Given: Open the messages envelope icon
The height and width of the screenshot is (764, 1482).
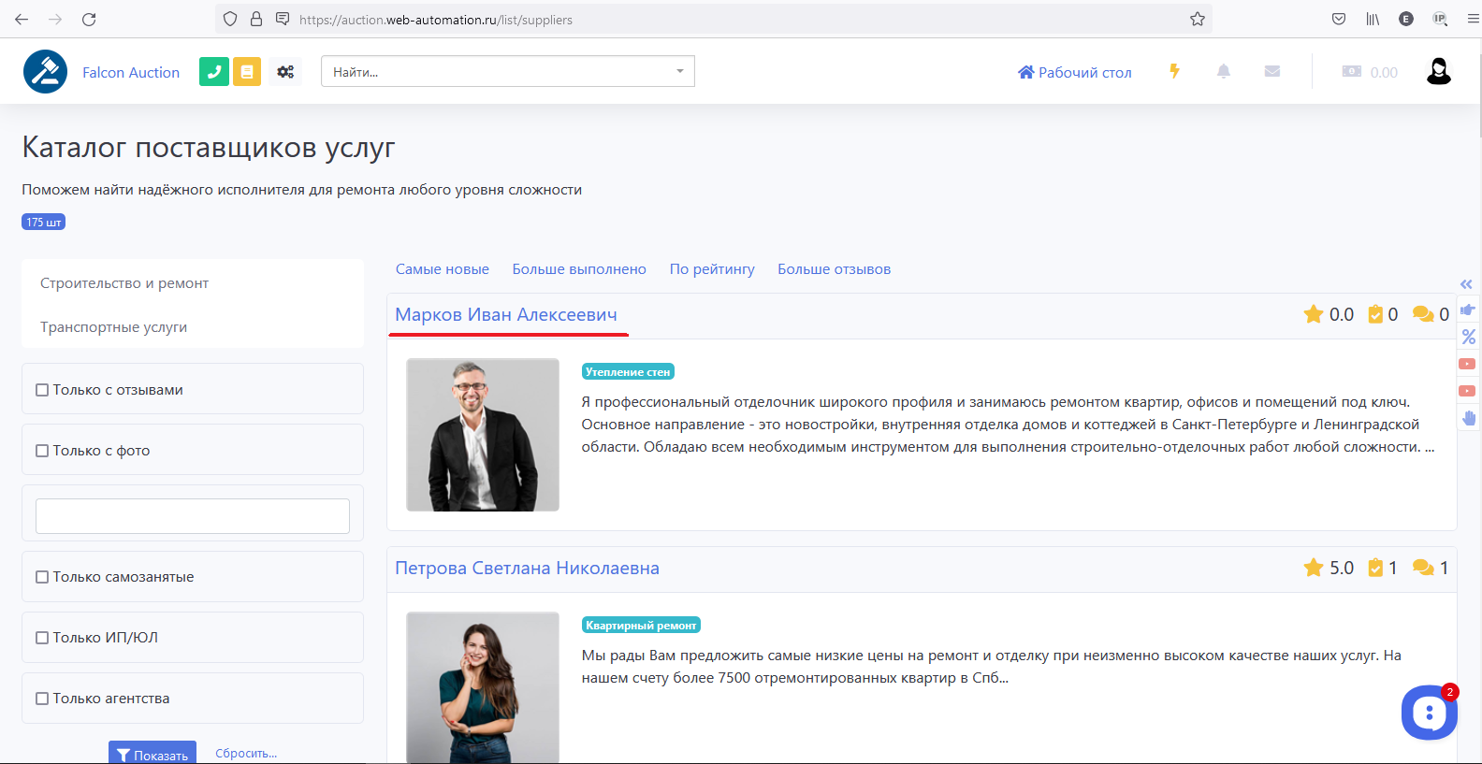Looking at the screenshot, I should 1271,71.
